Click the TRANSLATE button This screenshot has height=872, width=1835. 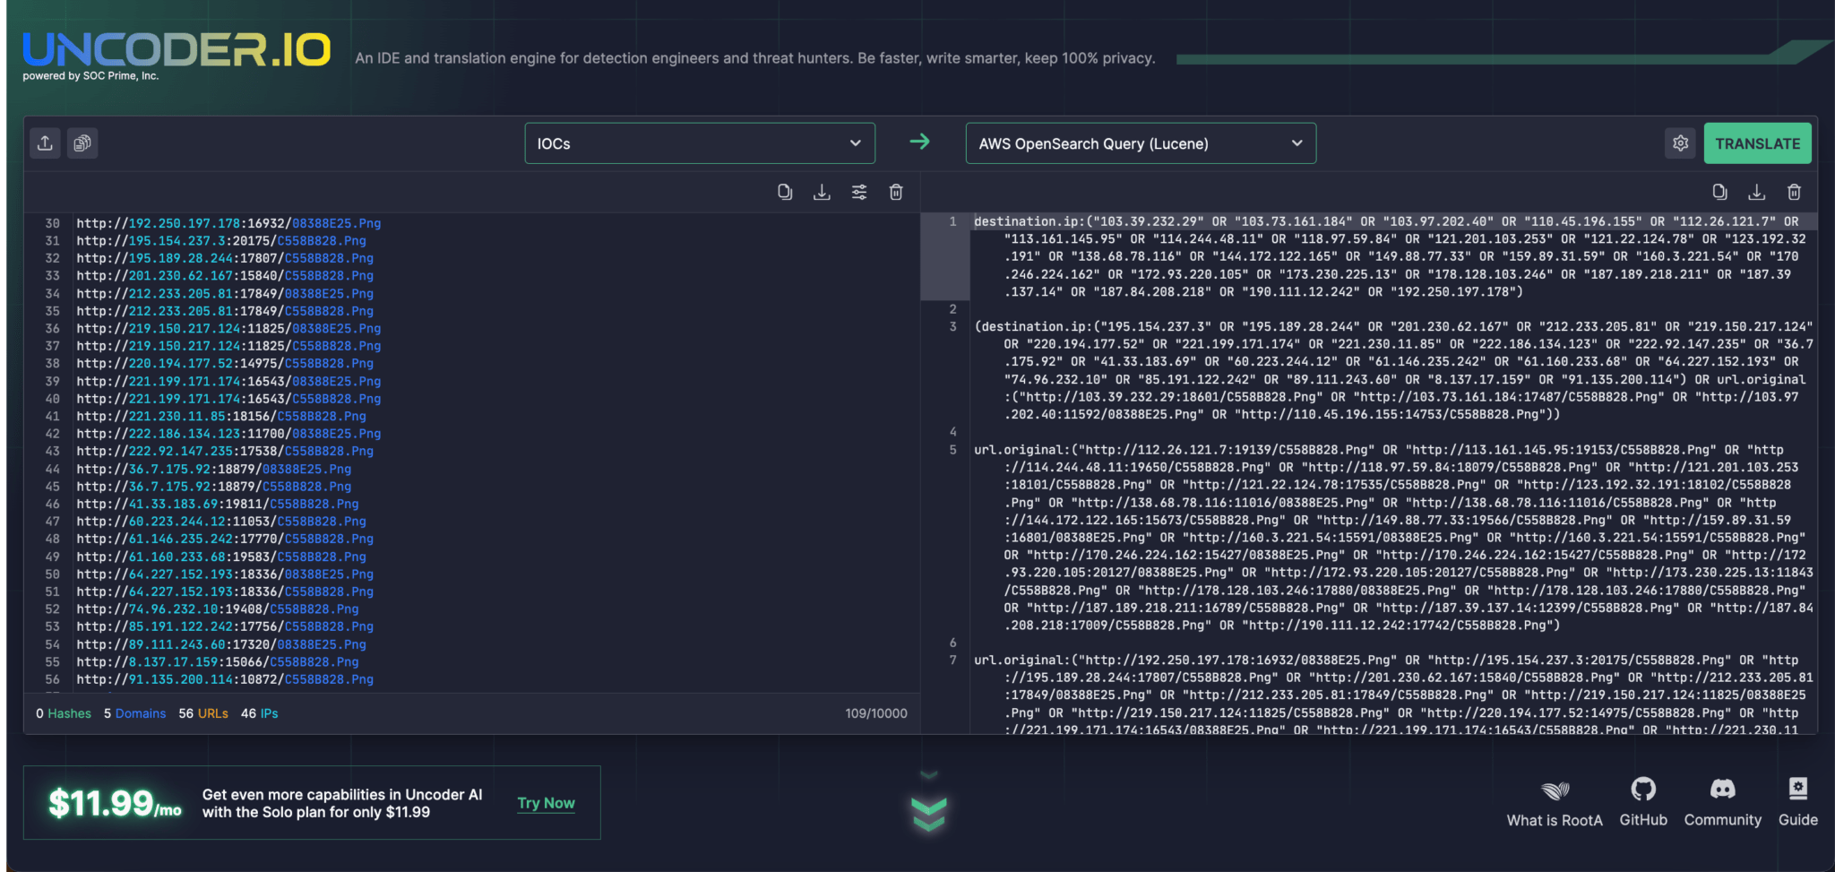1756,142
